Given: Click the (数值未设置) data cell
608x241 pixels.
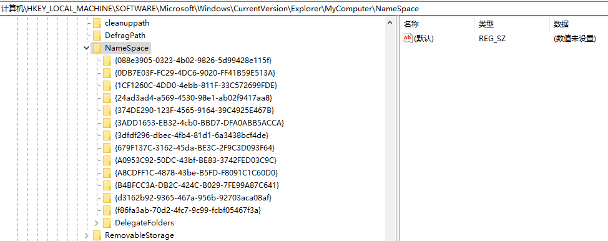Looking at the screenshot, I should (x=575, y=39).
